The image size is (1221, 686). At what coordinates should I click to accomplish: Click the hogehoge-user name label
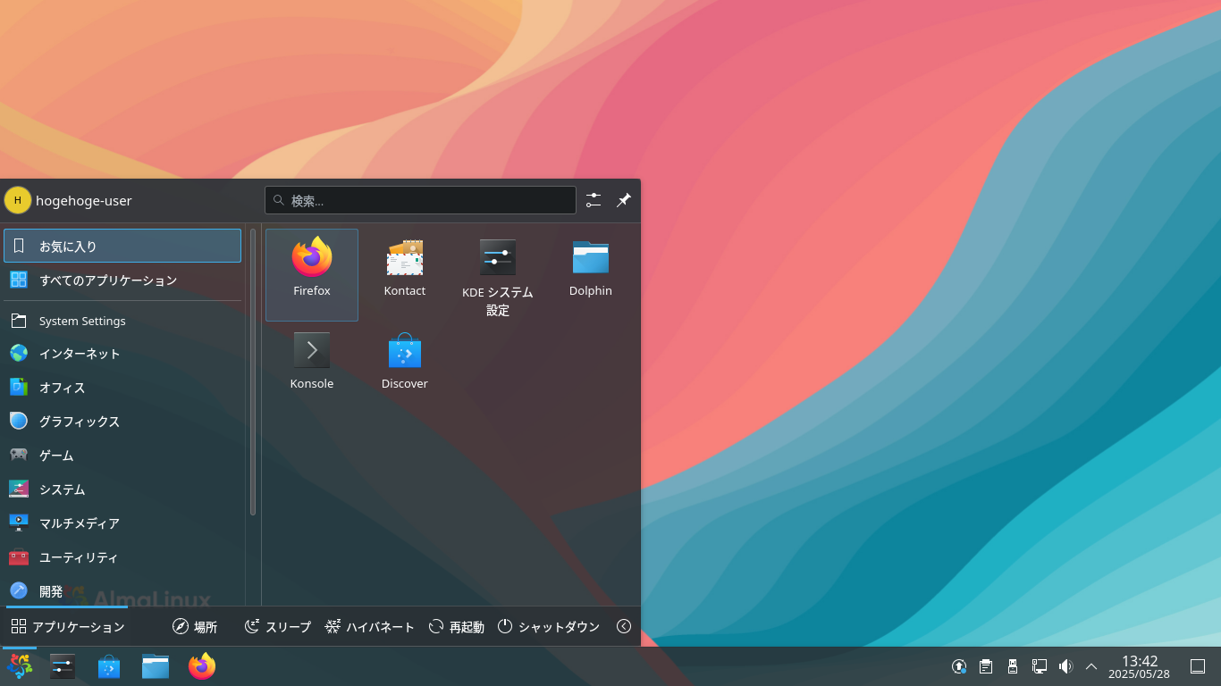pyautogui.click(x=84, y=201)
